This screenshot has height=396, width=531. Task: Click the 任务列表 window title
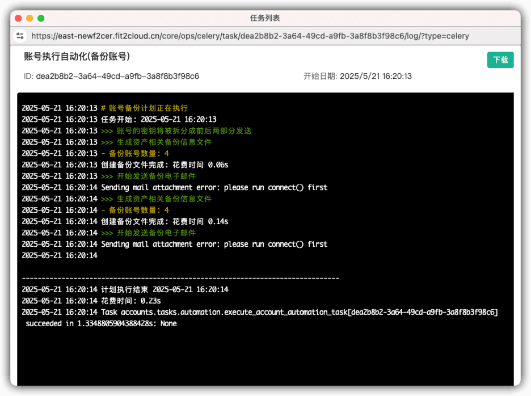click(x=265, y=18)
